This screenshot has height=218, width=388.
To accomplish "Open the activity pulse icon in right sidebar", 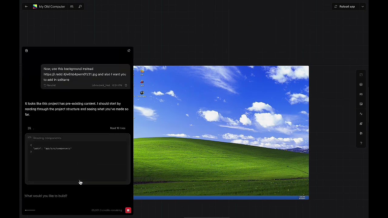I will coord(361,114).
